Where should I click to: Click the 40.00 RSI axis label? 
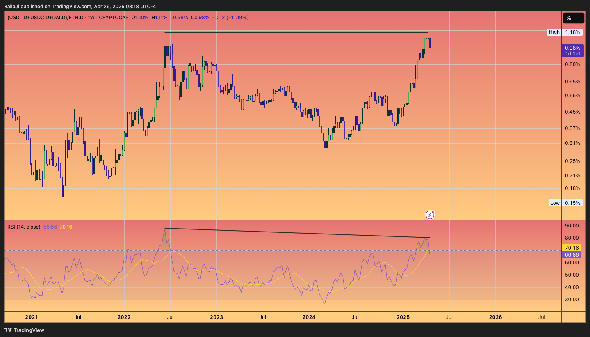[572, 287]
